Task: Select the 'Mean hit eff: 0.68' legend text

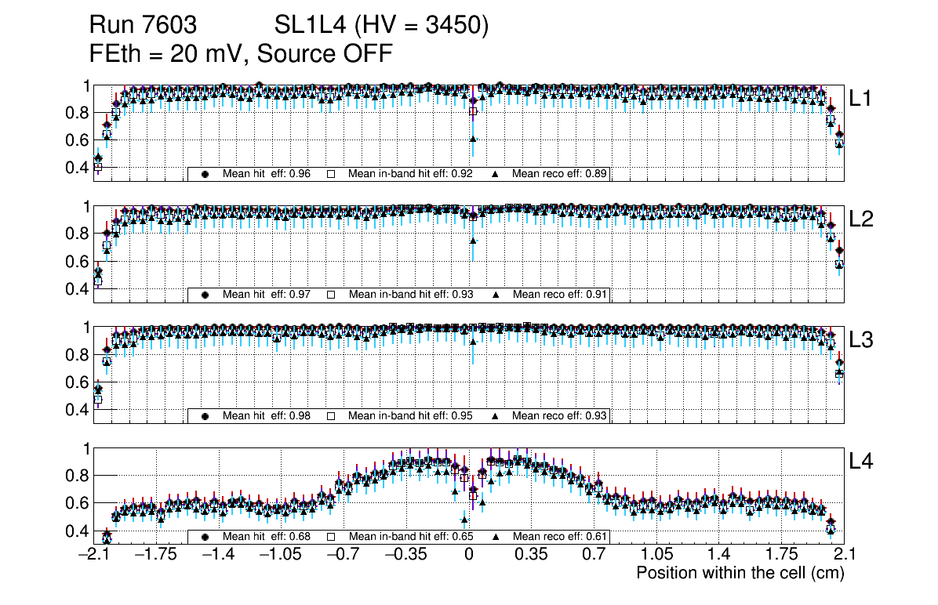Action: (267, 537)
